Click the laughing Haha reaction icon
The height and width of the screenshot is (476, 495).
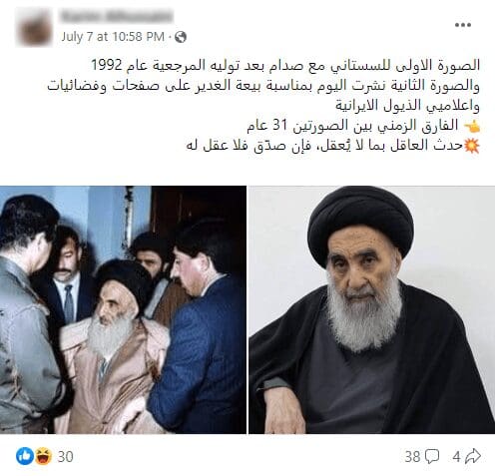point(44,456)
